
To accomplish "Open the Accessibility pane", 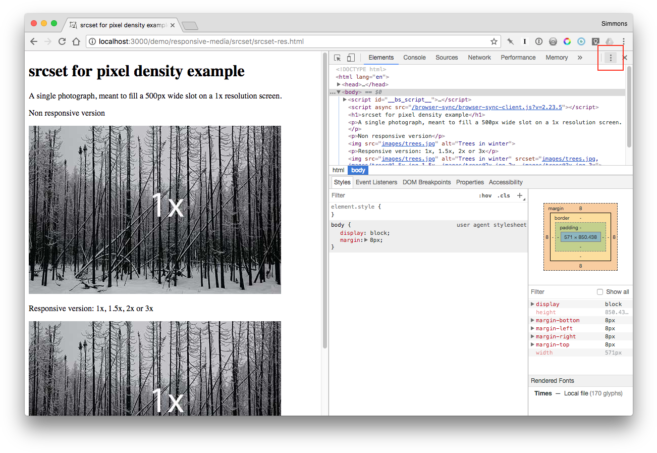I will tap(506, 182).
